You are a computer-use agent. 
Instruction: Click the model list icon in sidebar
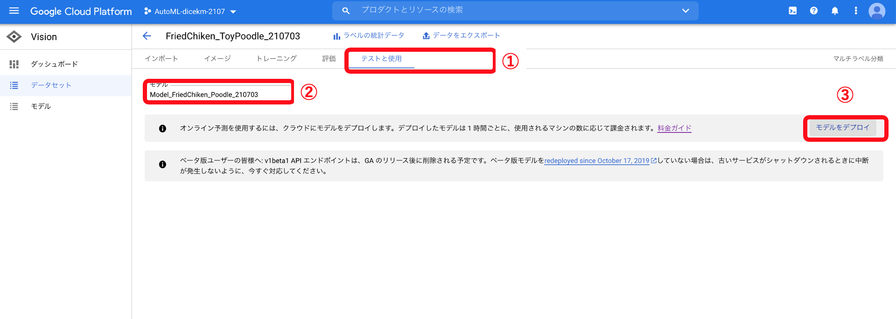(x=14, y=106)
